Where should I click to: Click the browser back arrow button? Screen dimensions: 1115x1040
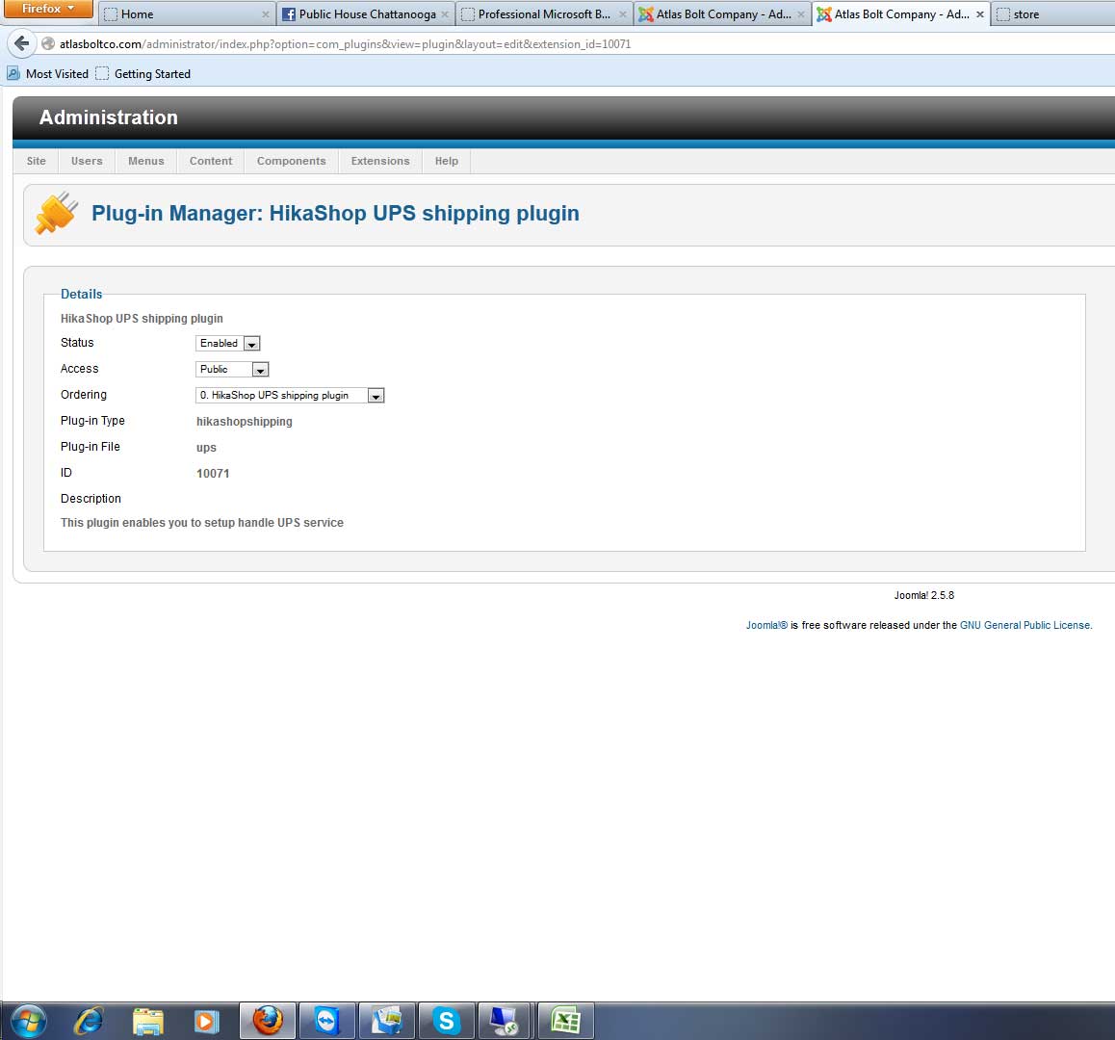(21, 43)
